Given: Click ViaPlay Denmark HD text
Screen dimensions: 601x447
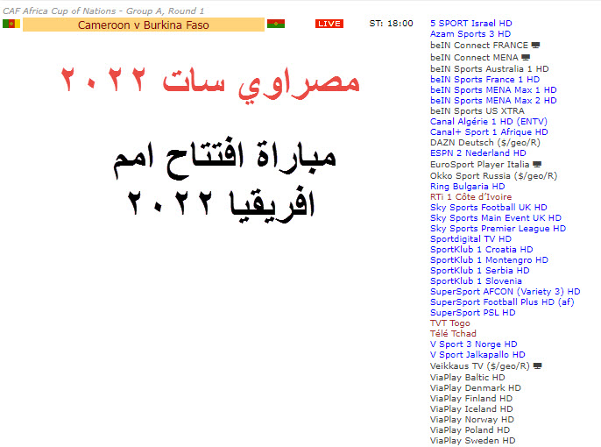Looking at the screenshot, I should coord(476,388).
